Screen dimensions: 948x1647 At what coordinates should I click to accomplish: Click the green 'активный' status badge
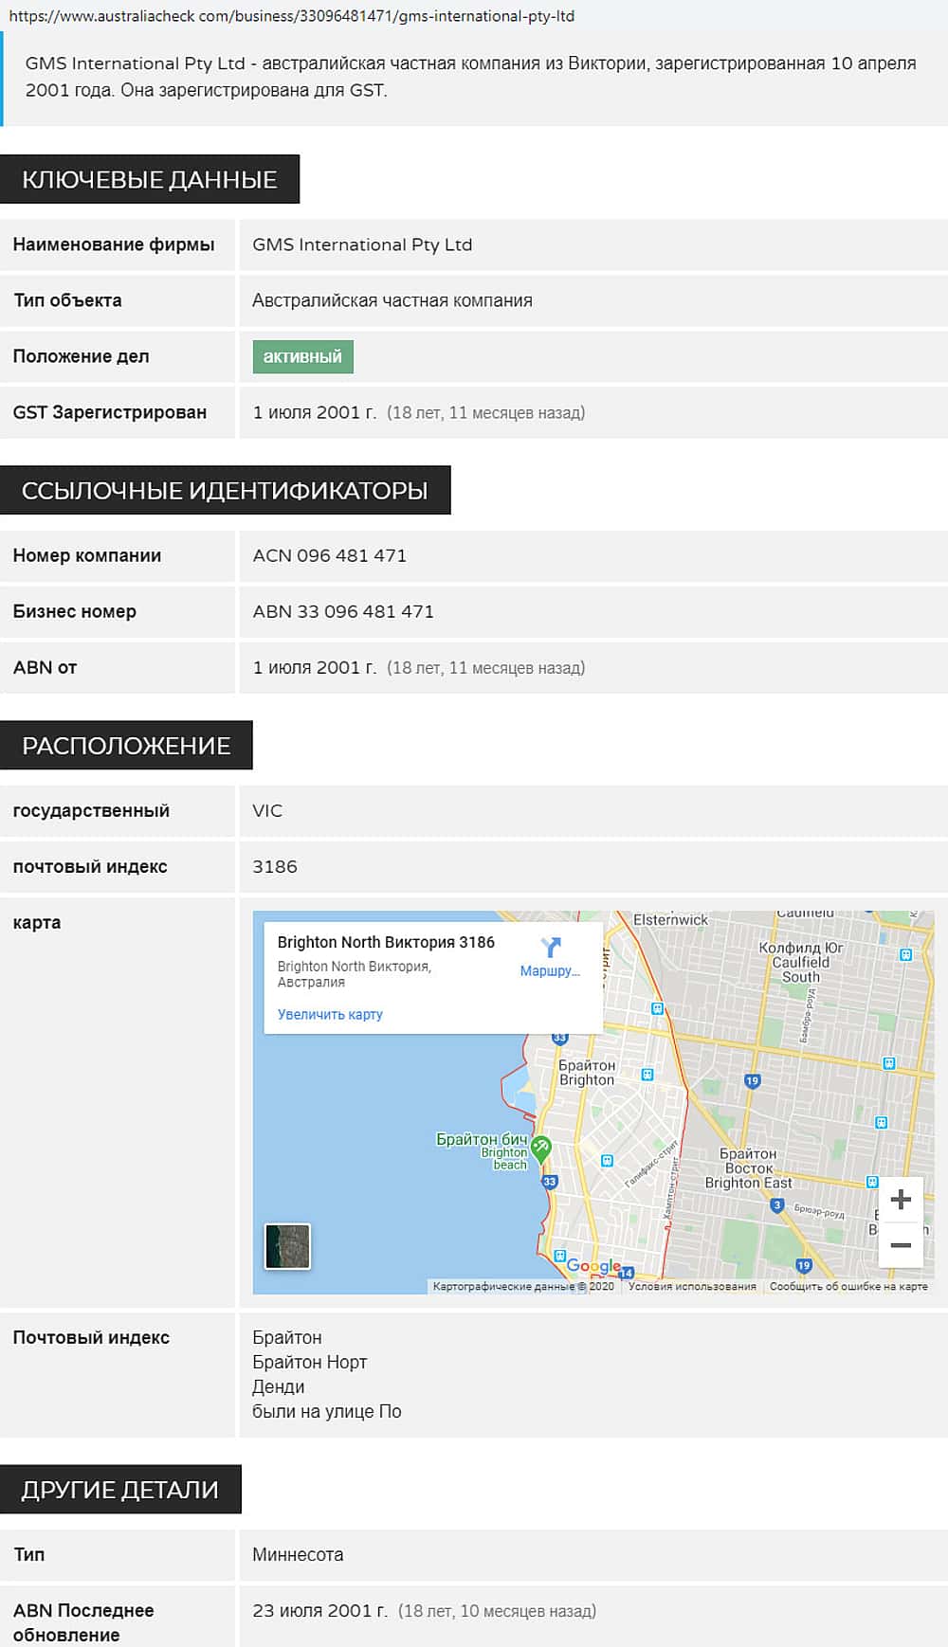[x=302, y=356]
